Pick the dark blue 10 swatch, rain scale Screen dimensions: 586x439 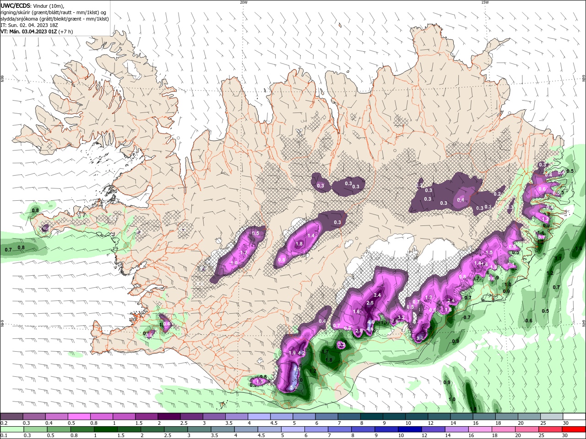click(409, 429)
